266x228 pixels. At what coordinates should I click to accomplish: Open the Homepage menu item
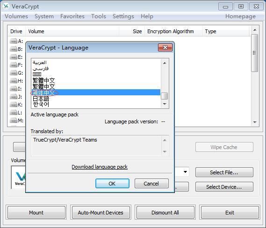click(240, 16)
